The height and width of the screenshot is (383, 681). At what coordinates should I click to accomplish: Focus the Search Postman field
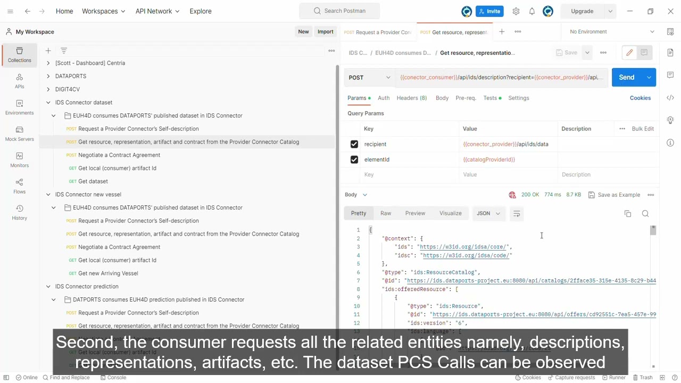point(339,11)
